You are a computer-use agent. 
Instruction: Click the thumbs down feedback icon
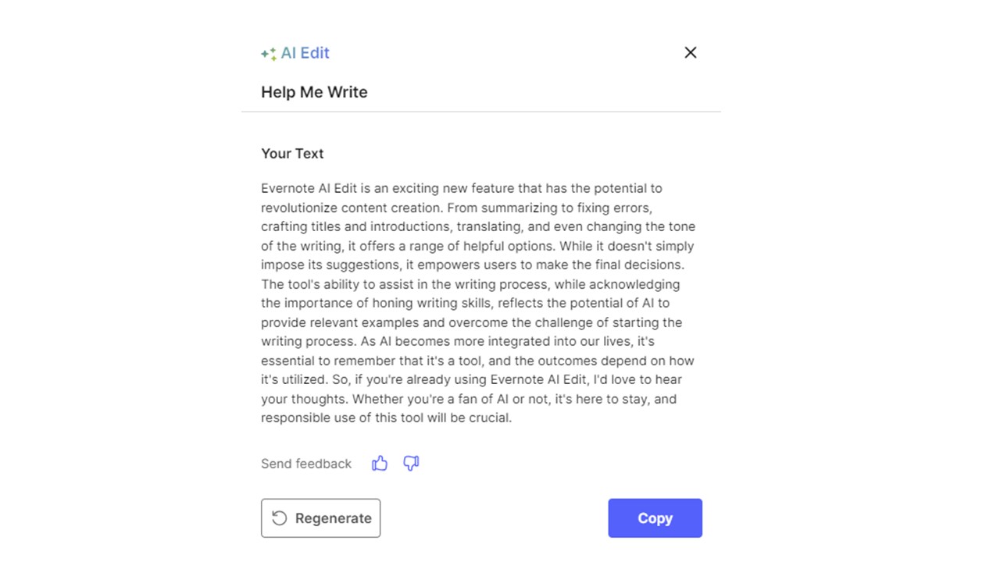click(x=411, y=464)
